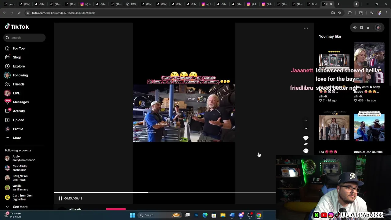Switch to the 'IMG' browser tab
This screenshot has height=220, width=391.
(131, 4)
